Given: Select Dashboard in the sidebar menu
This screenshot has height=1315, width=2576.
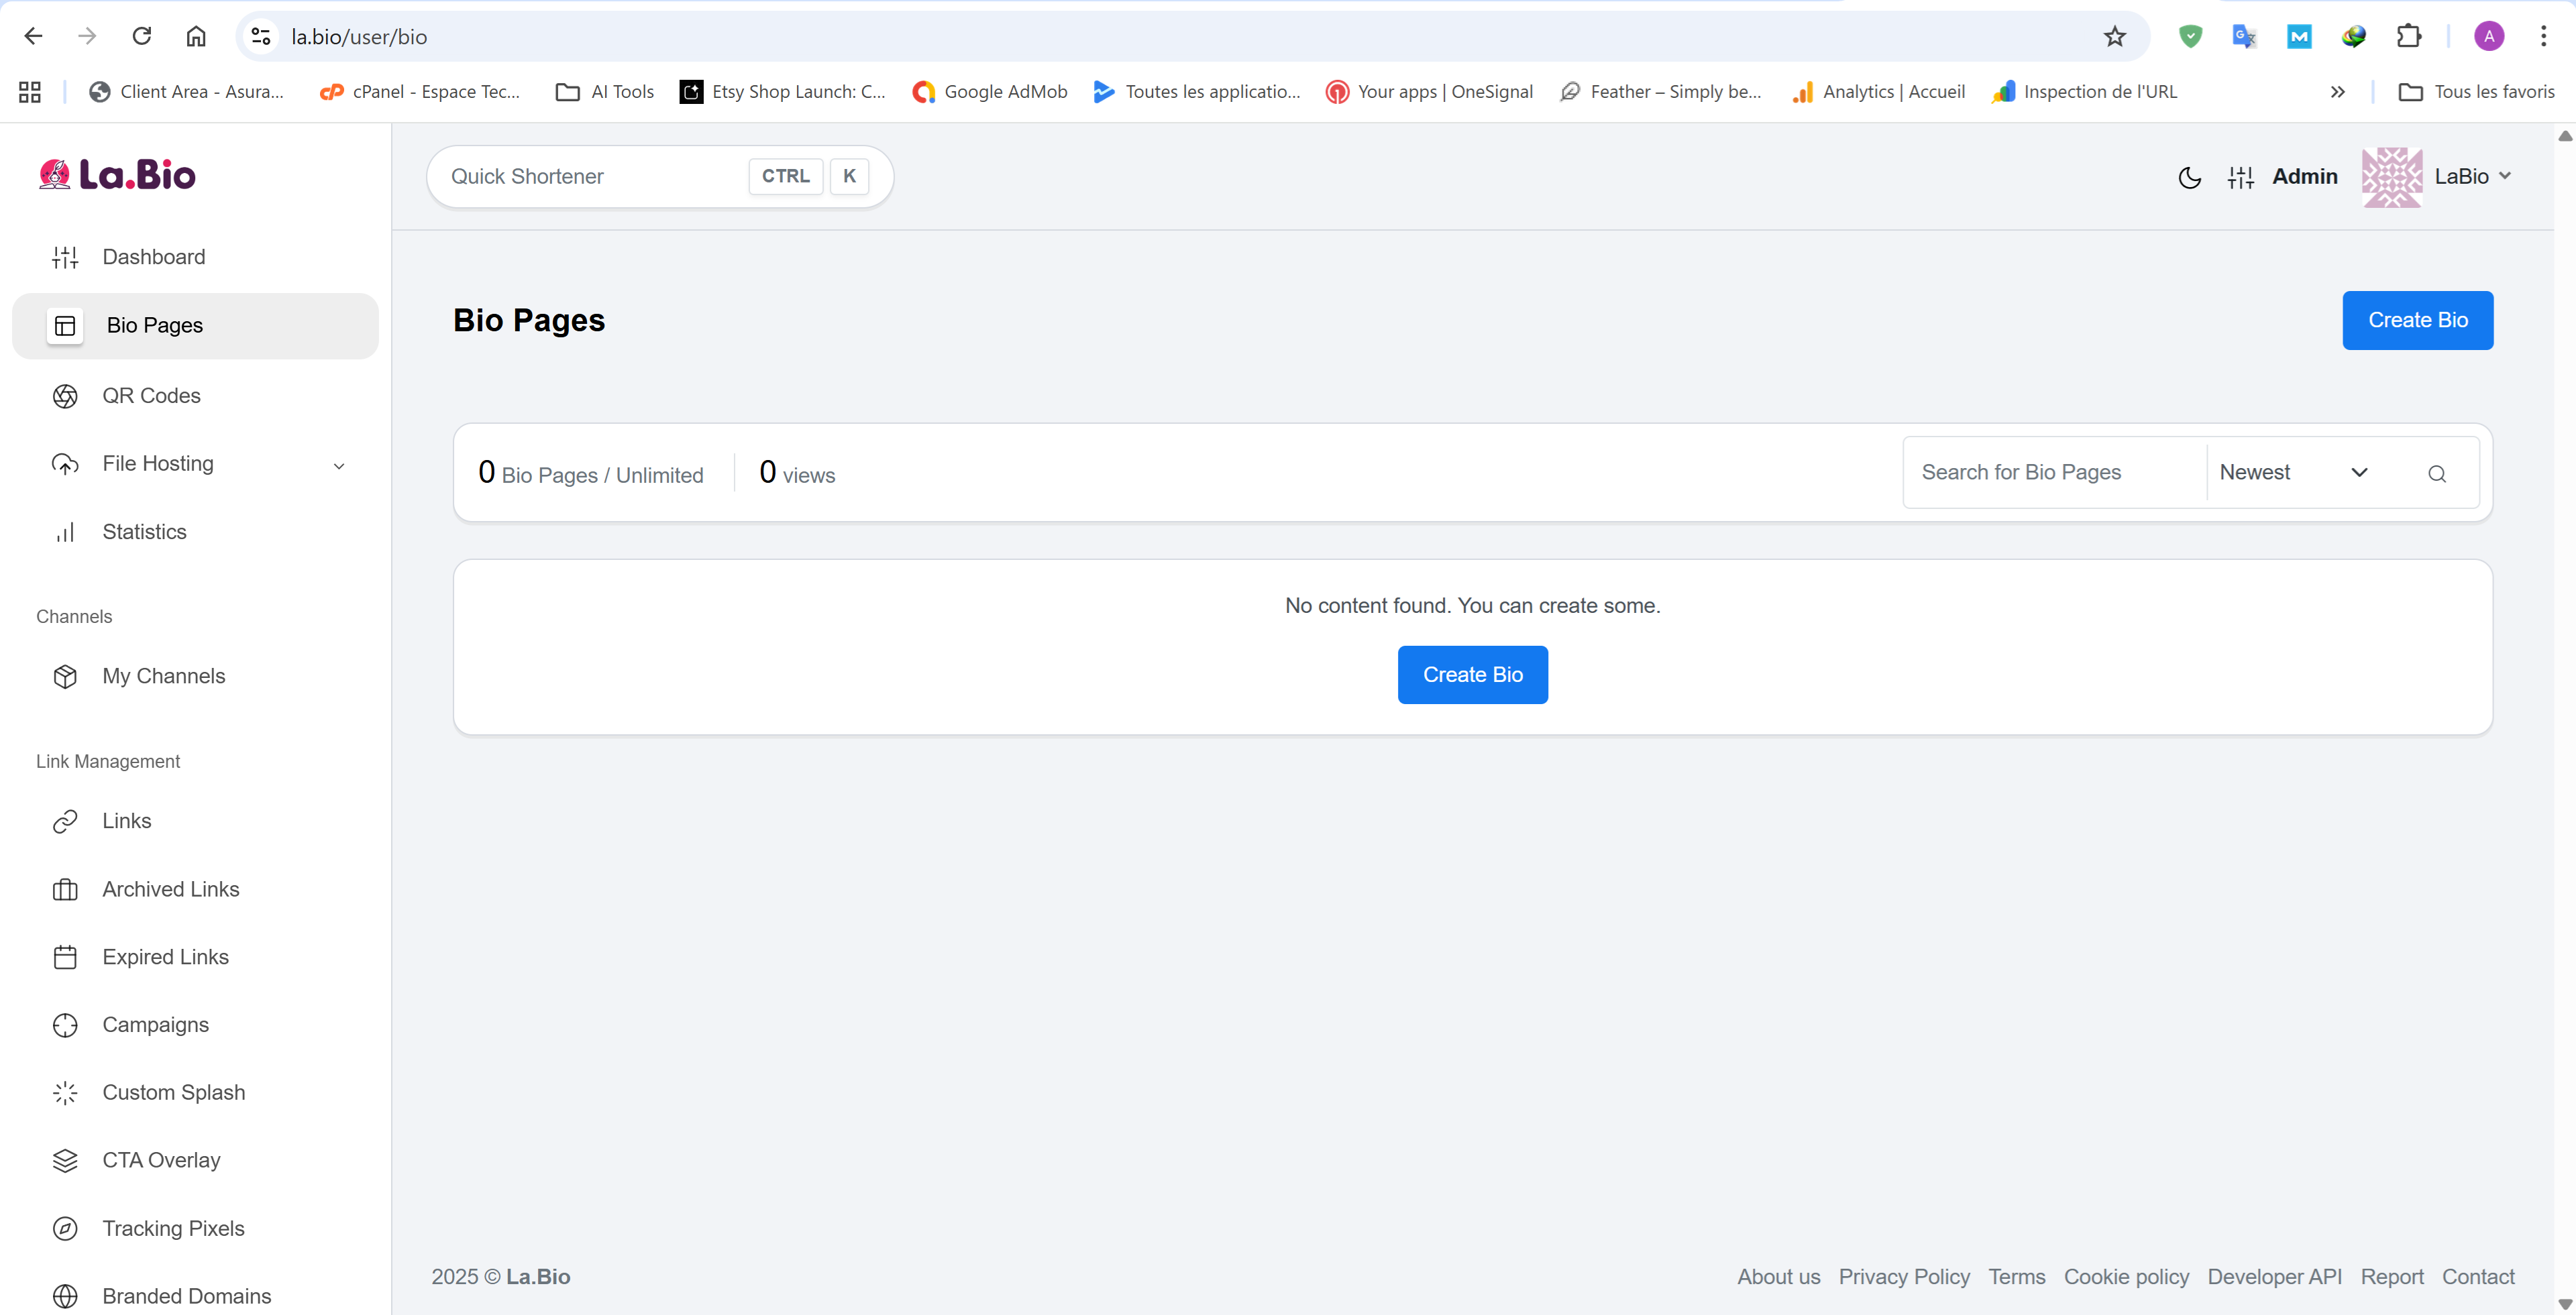Looking at the screenshot, I should pyautogui.click(x=153, y=257).
